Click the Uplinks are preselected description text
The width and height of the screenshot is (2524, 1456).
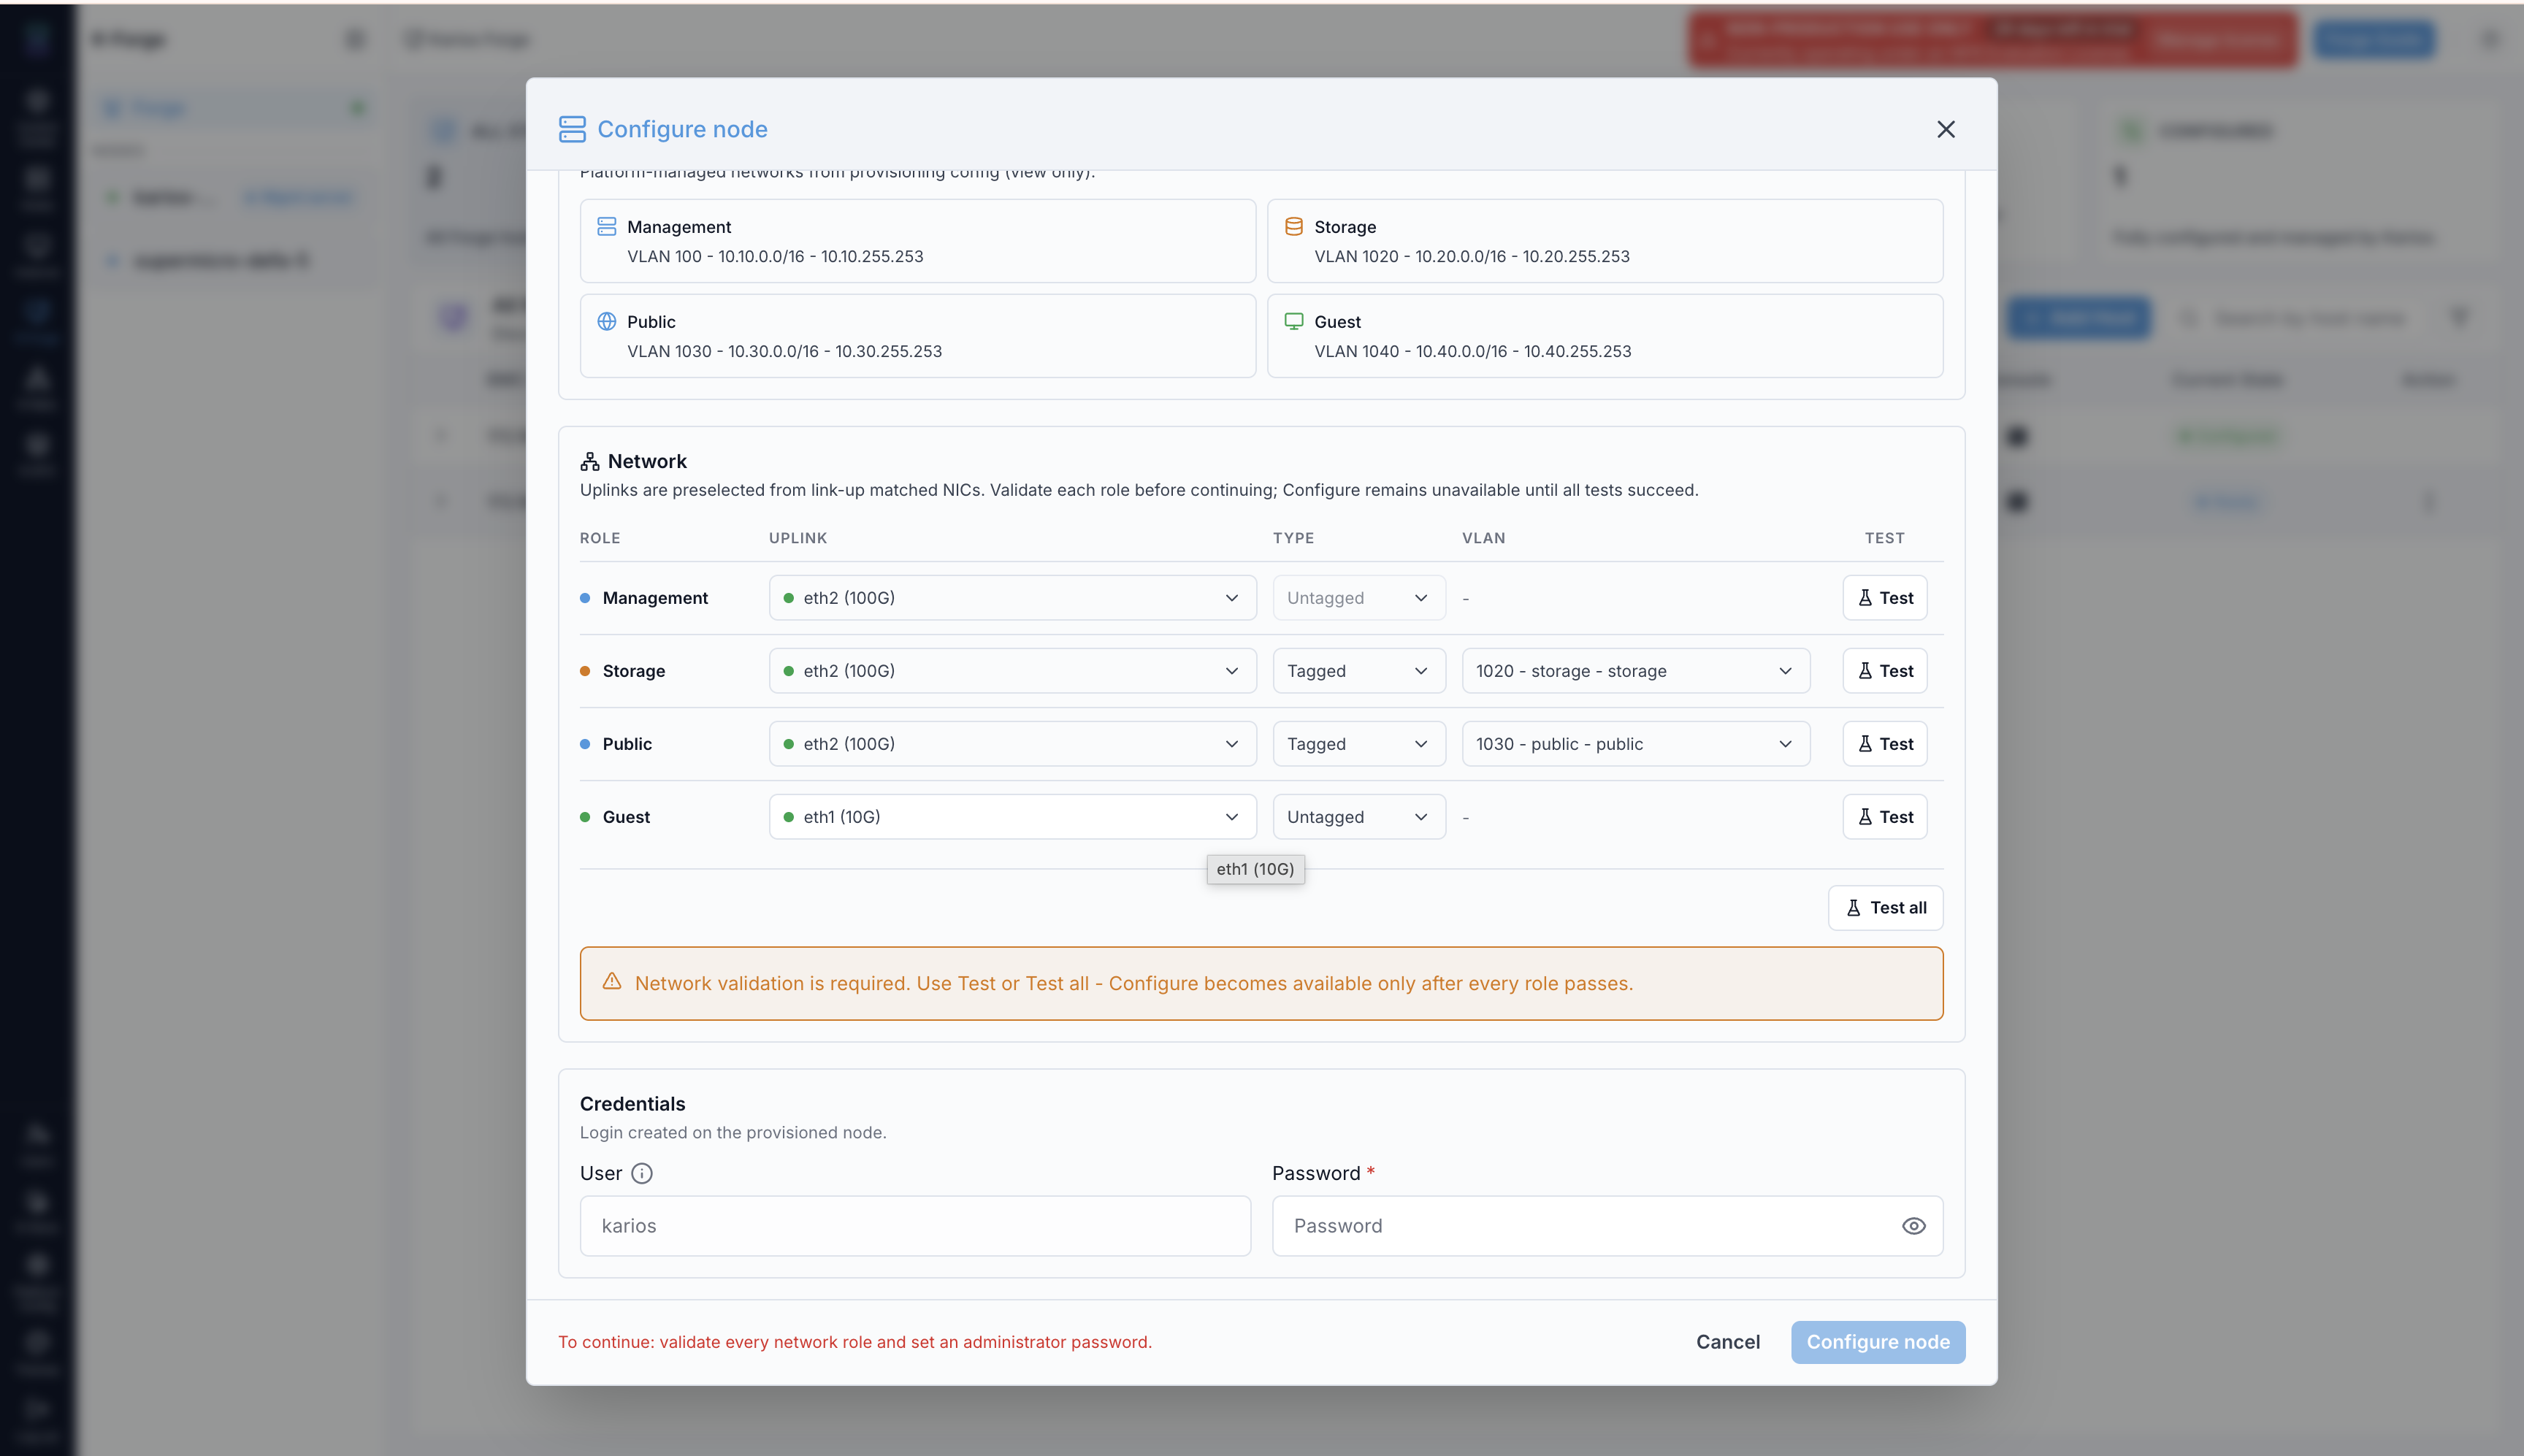pos(1139,490)
